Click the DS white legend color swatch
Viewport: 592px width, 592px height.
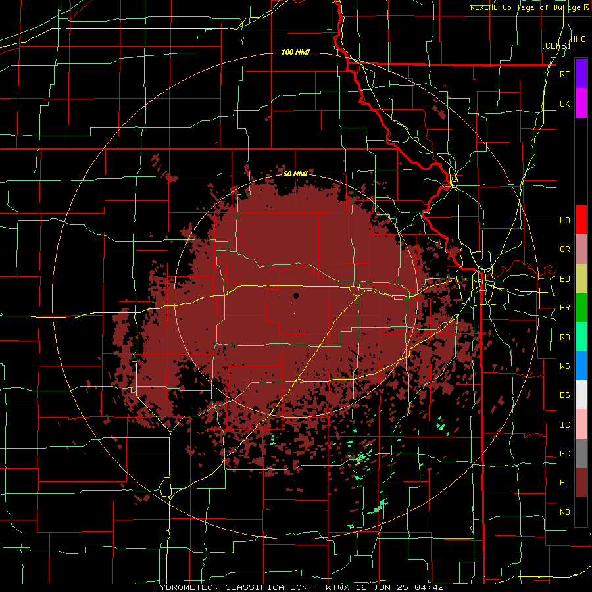click(x=581, y=395)
